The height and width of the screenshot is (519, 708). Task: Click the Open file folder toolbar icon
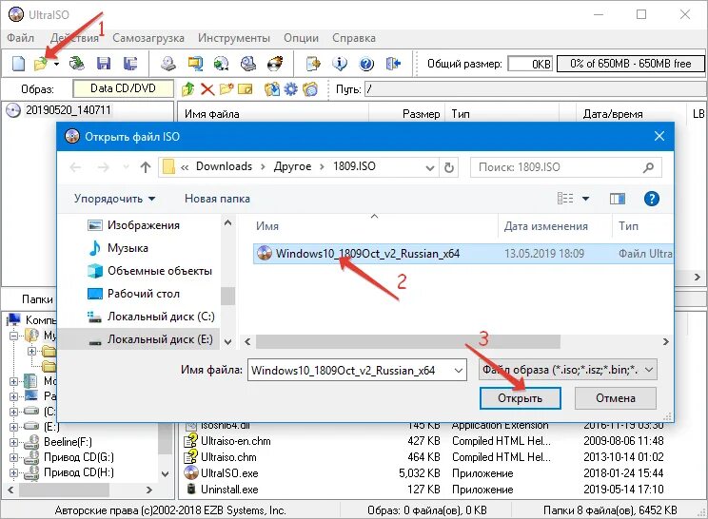pyautogui.click(x=41, y=64)
